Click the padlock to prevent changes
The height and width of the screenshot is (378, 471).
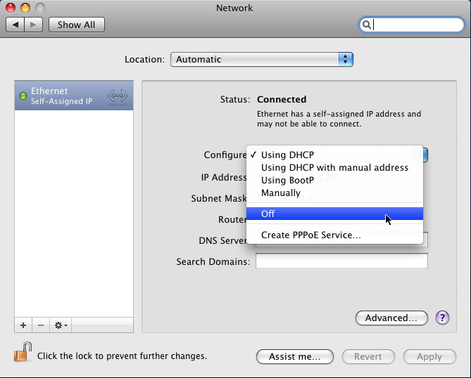coord(23,352)
